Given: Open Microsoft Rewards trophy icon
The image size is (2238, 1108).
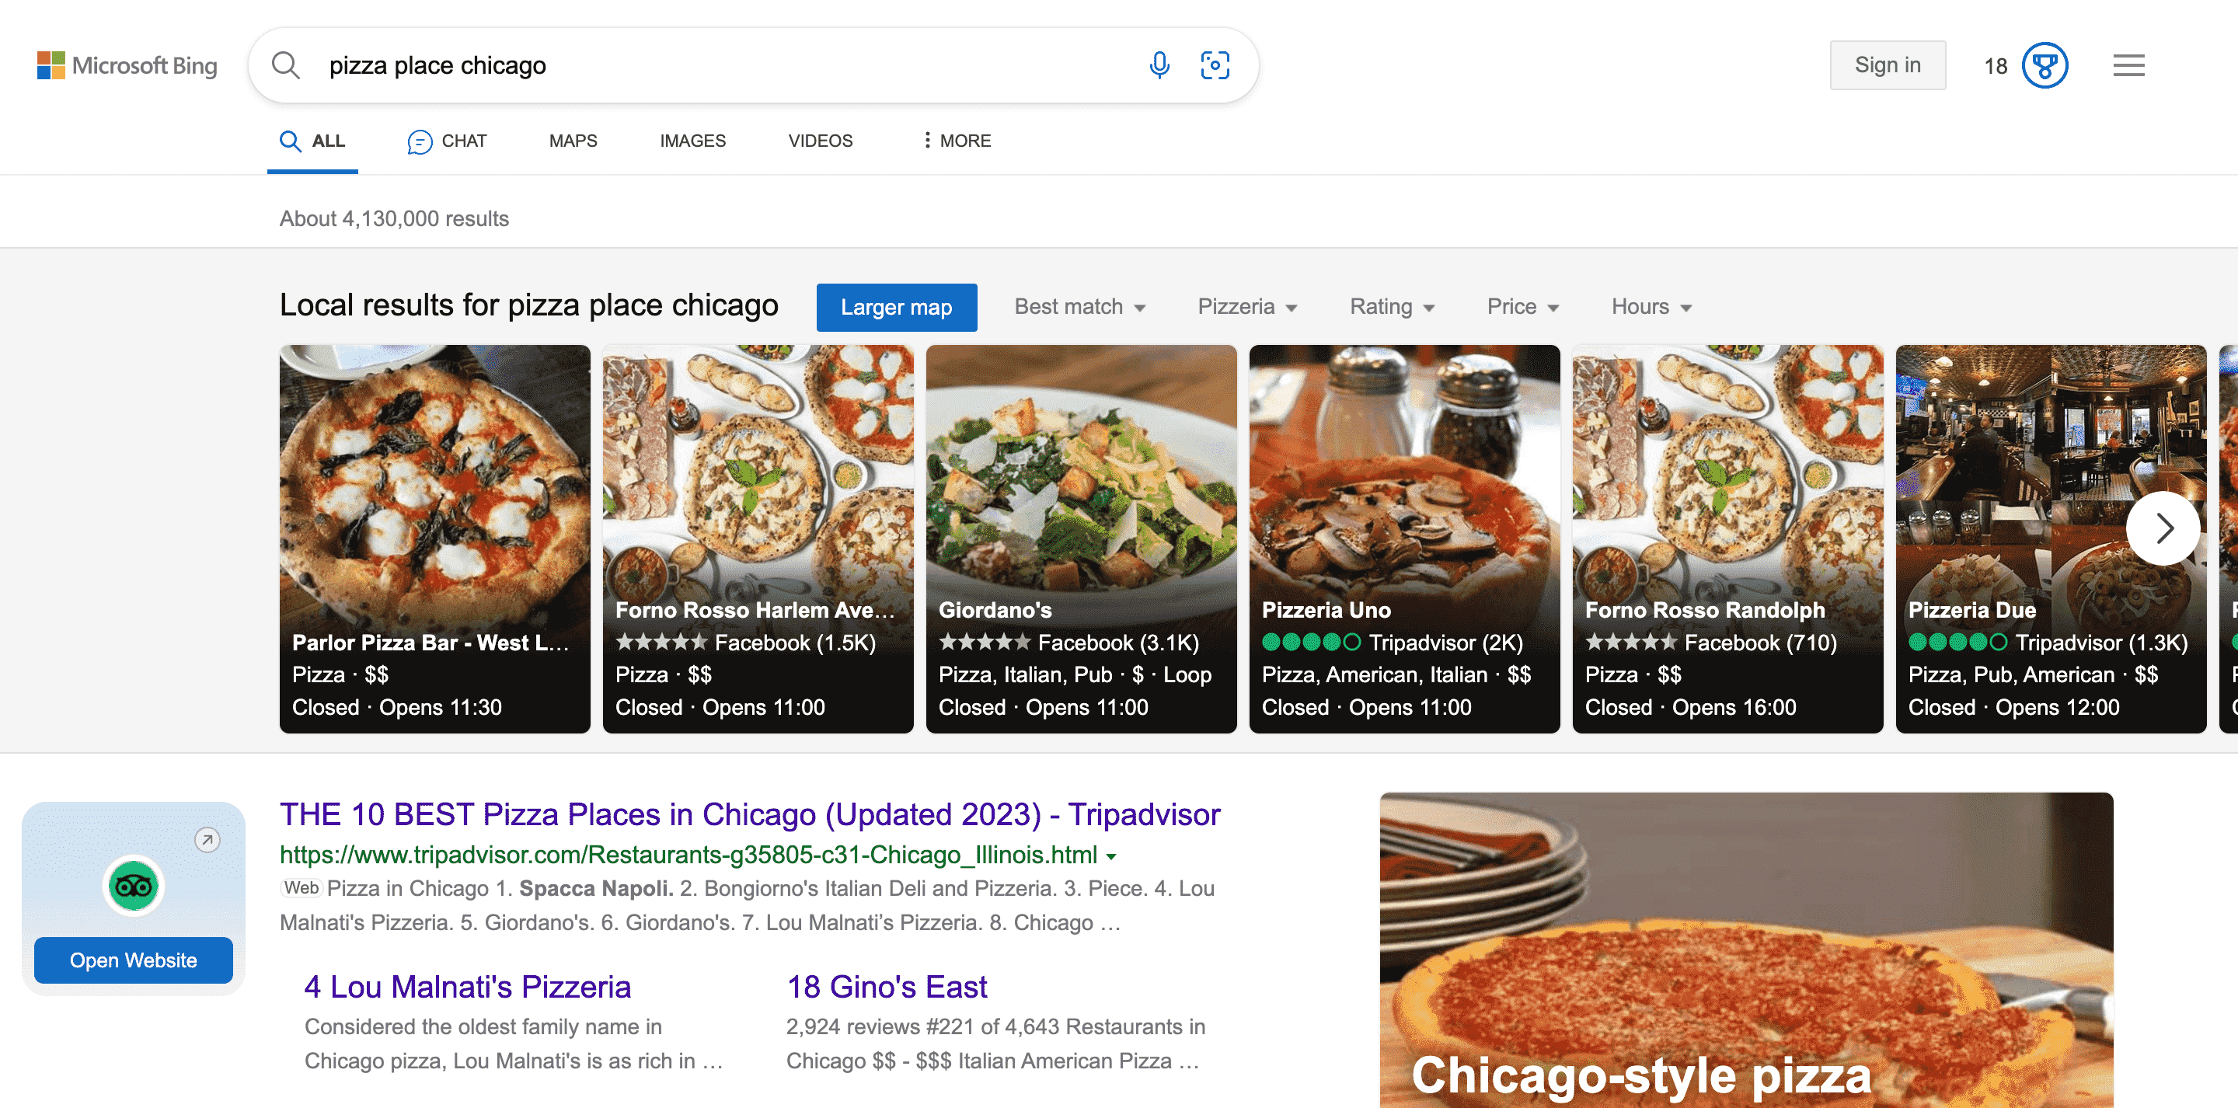Looking at the screenshot, I should point(2045,65).
